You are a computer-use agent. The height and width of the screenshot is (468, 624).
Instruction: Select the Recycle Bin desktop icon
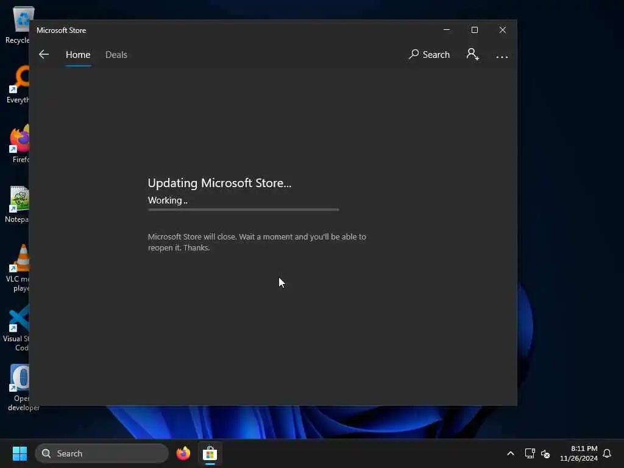click(18, 24)
